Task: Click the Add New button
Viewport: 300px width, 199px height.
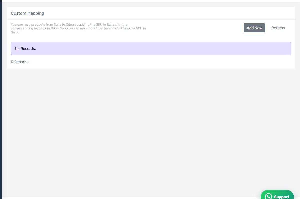Action: [x=254, y=28]
